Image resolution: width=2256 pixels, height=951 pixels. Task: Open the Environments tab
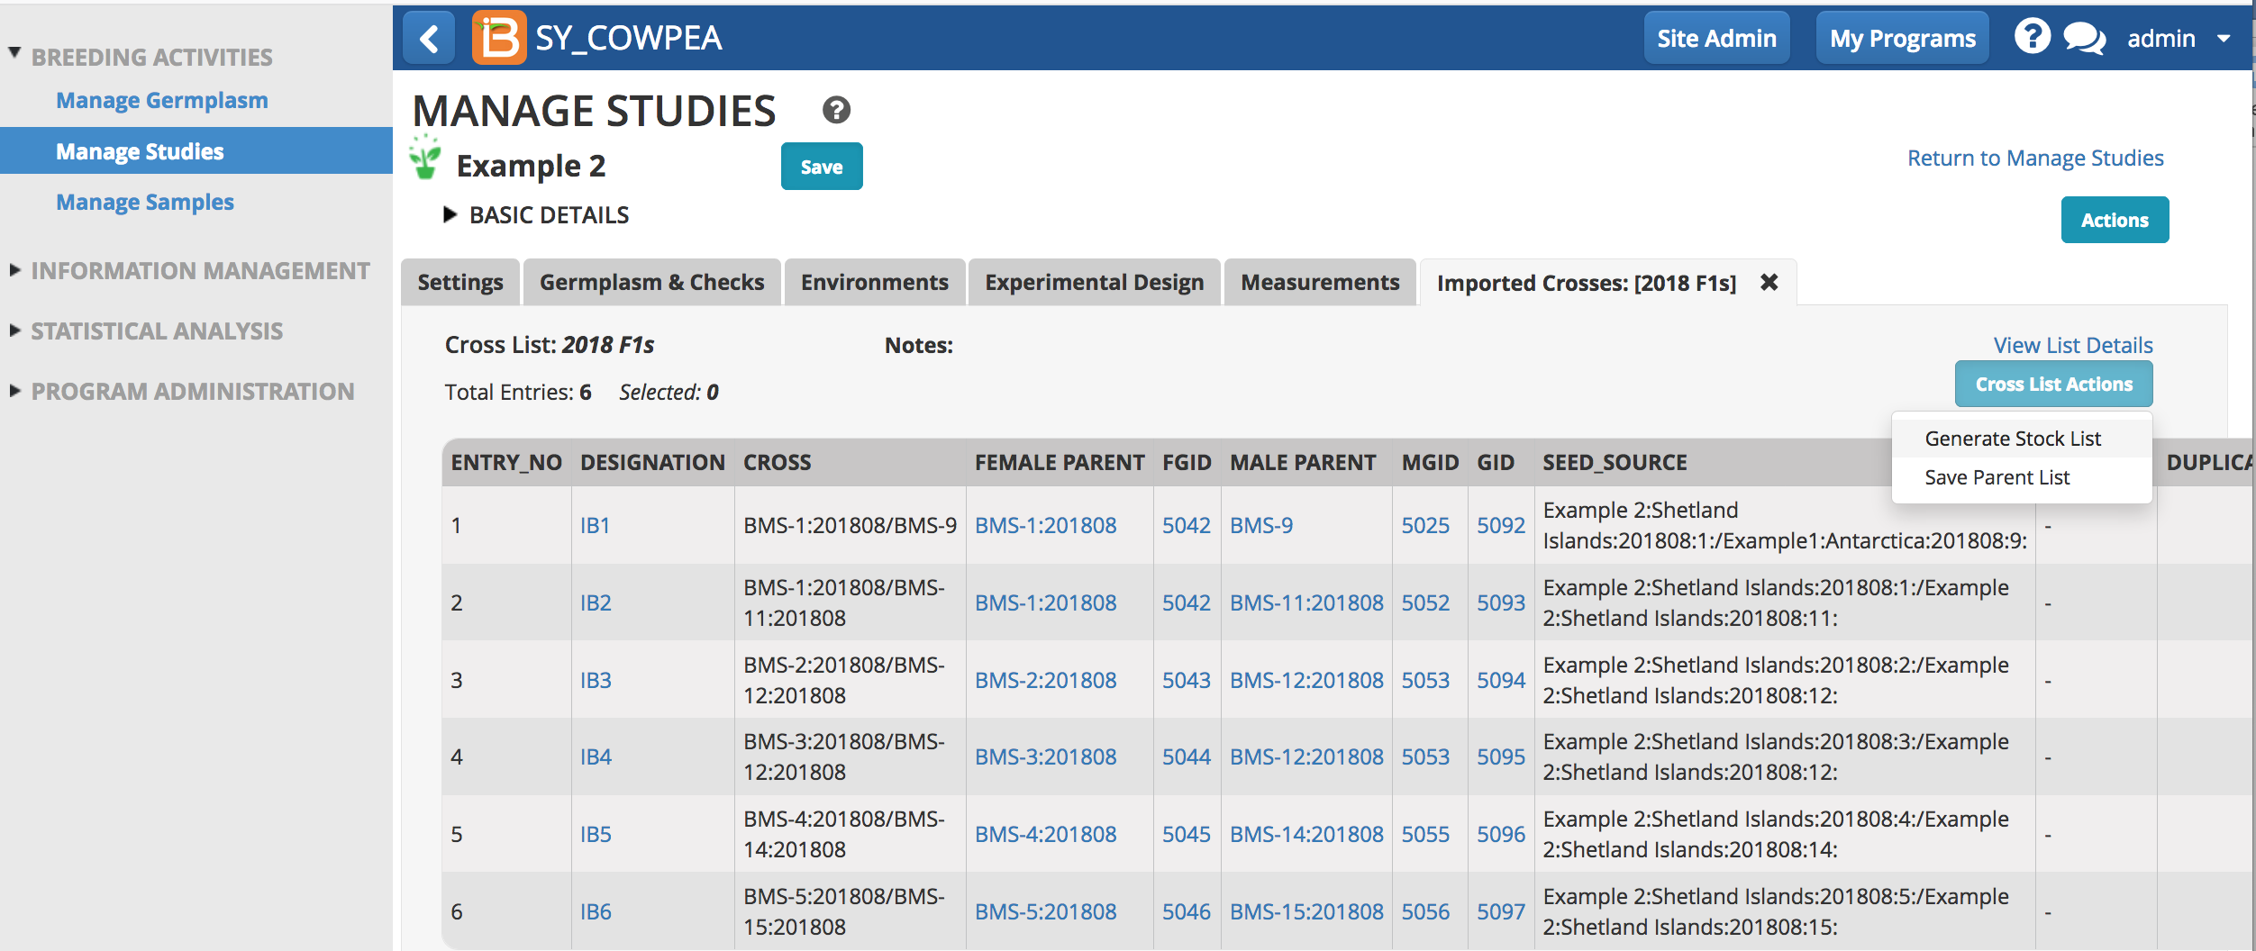[x=875, y=282]
